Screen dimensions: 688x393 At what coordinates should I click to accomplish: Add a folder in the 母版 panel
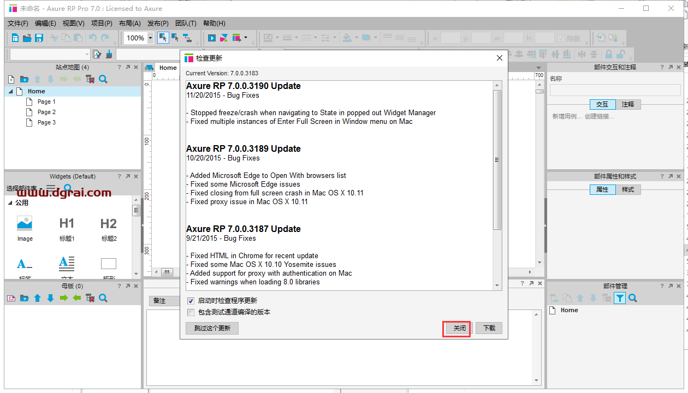coord(24,298)
